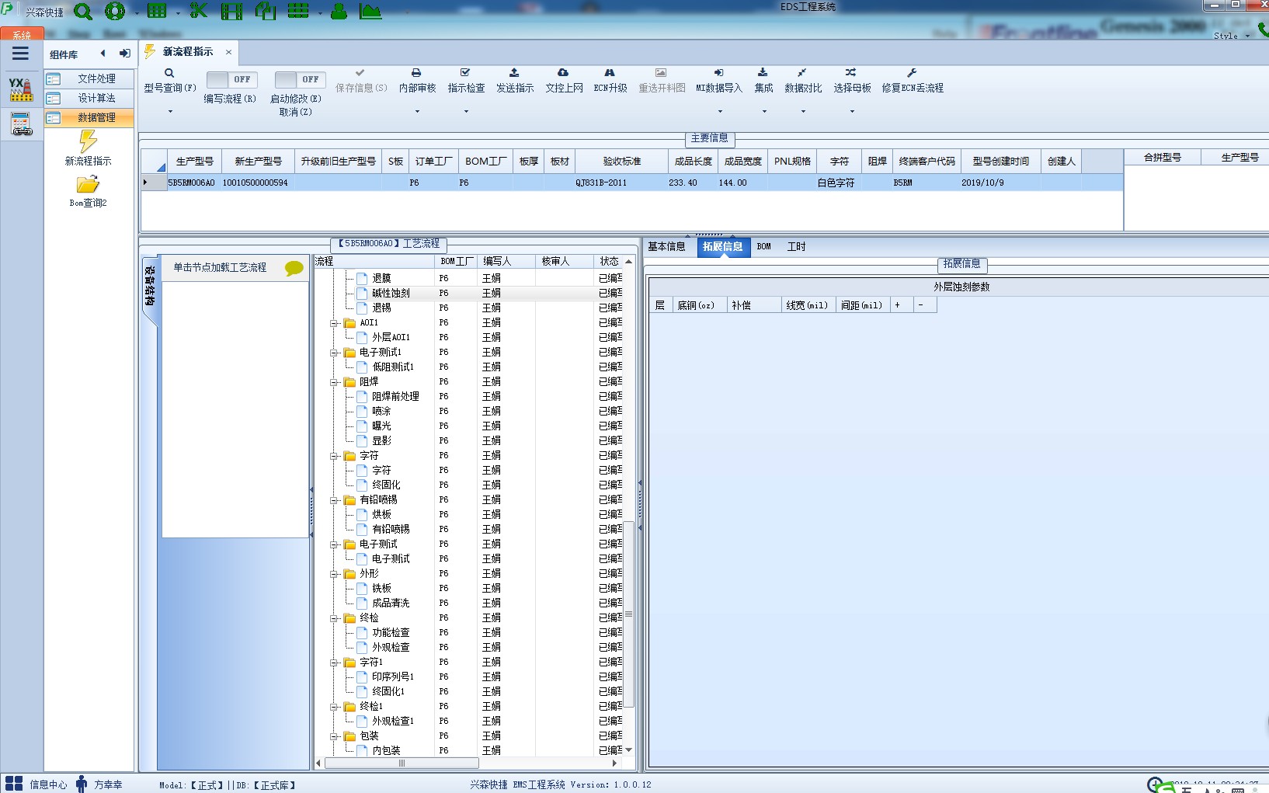Screen dimensions: 1269x793
Task: Select the 新流程指示 document tab
Action: coord(188,52)
